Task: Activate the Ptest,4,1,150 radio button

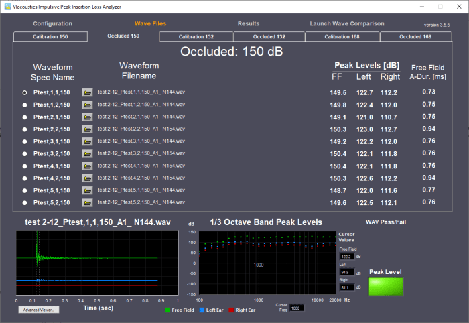Action: pyautogui.click(x=25, y=166)
